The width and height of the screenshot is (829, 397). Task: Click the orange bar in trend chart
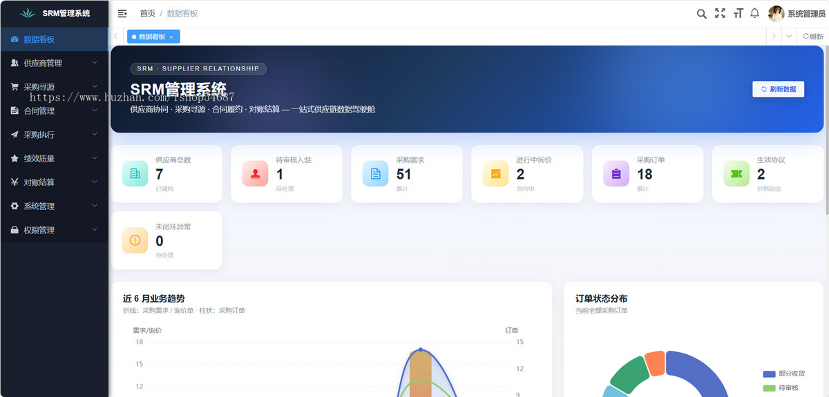(x=420, y=375)
